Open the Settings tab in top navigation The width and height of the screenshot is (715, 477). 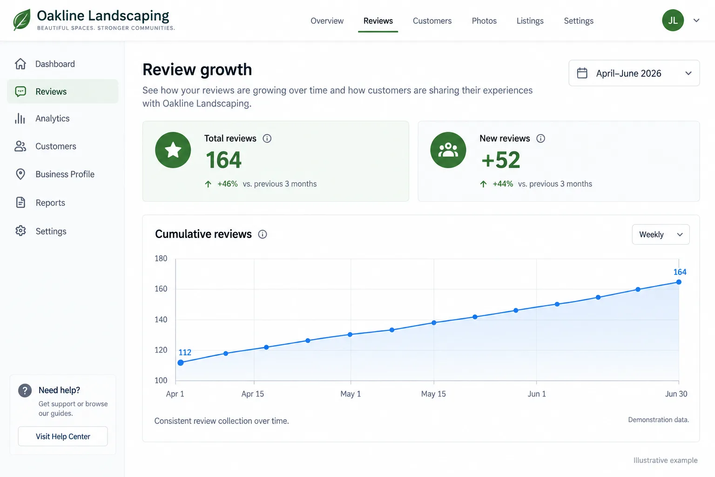pyautogui.click(x=579, y=21)
